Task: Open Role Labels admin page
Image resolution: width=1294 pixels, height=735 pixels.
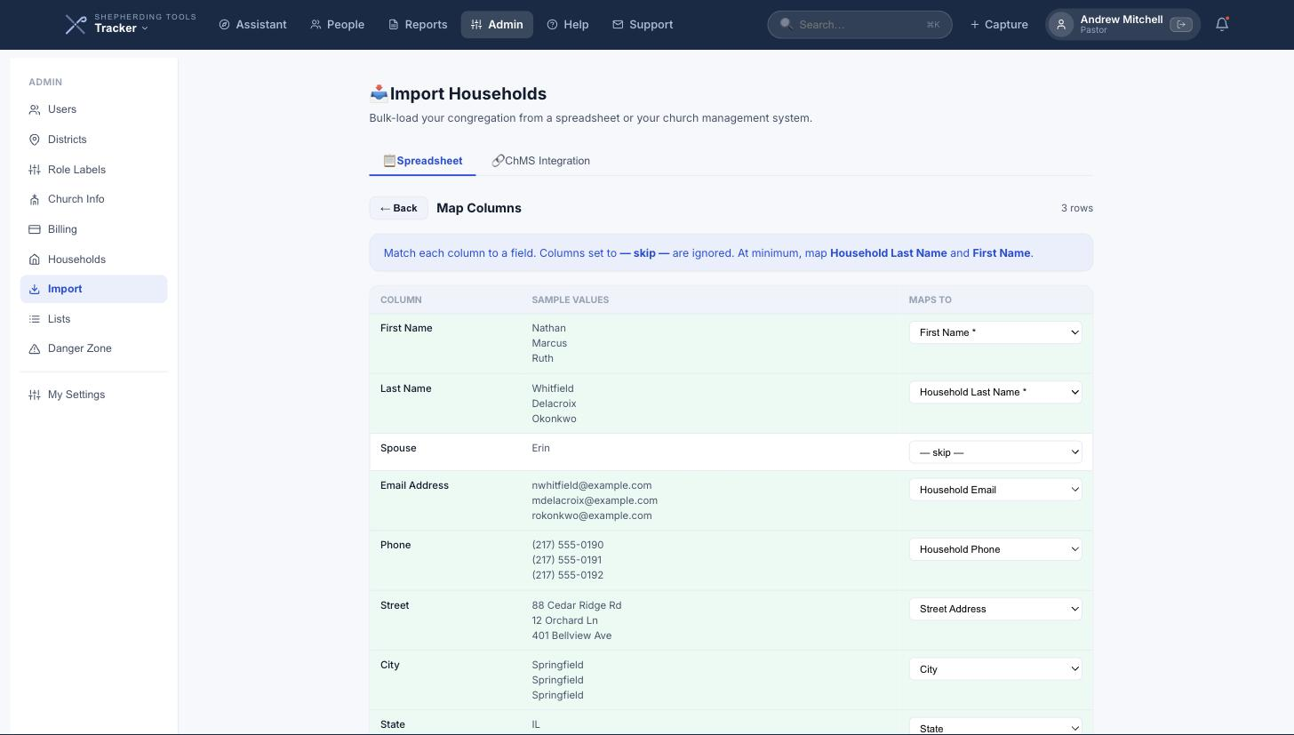Action: coord(93,170)
